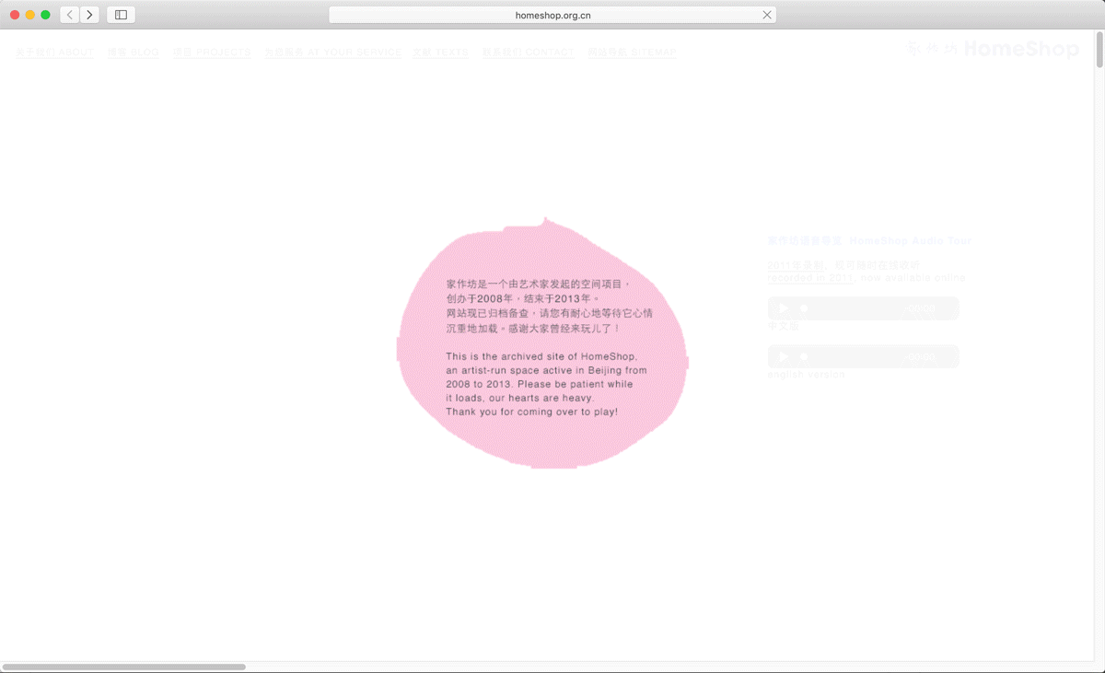Screen dimensions: 1105x673
Task: Click the English version audio progress knob
Action: (804, 356)
